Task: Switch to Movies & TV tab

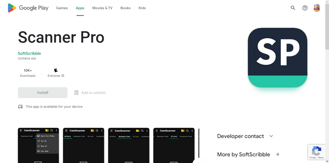Action: 102,8
